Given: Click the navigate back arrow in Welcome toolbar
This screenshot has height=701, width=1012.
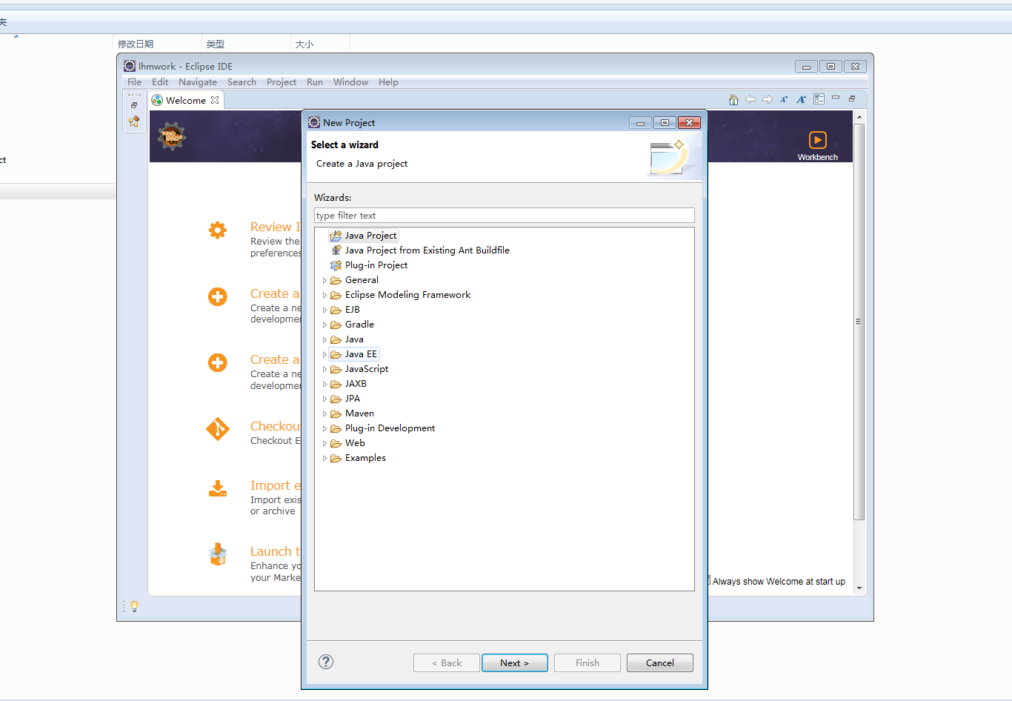Looking at the screenshot, I should 750,99.
